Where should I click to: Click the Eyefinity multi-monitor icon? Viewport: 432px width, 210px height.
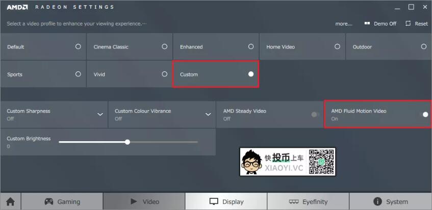click(294, 202)
